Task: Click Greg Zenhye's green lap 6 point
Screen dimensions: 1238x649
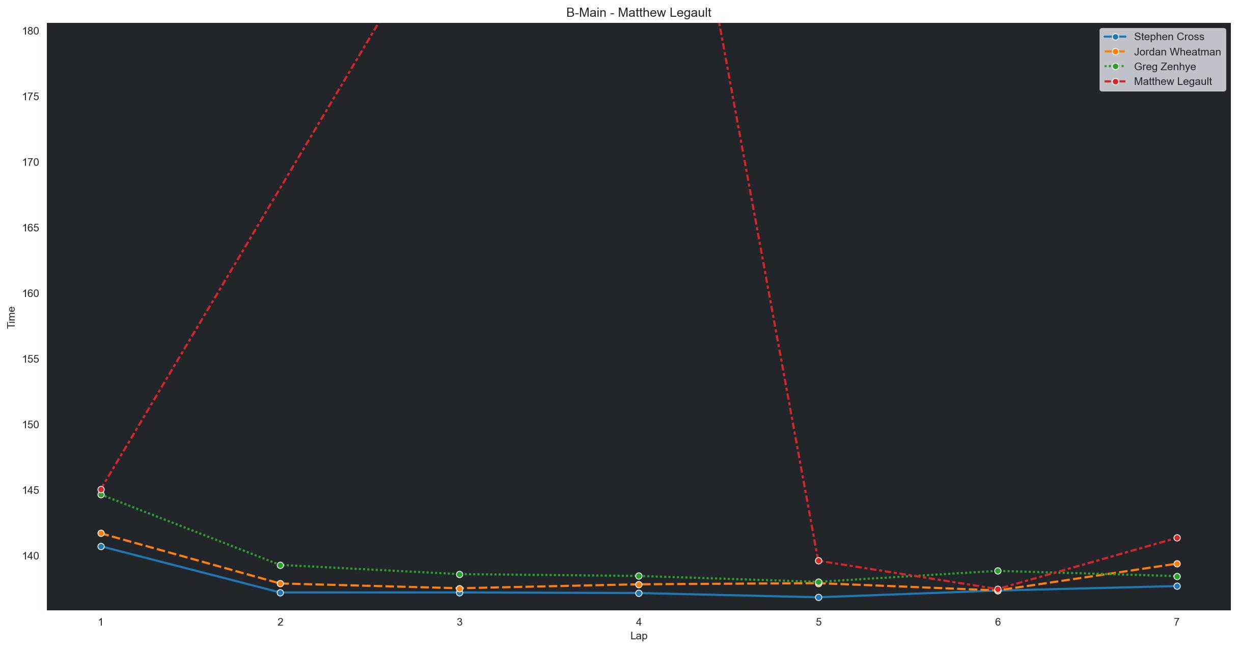Action: point(998,571)
